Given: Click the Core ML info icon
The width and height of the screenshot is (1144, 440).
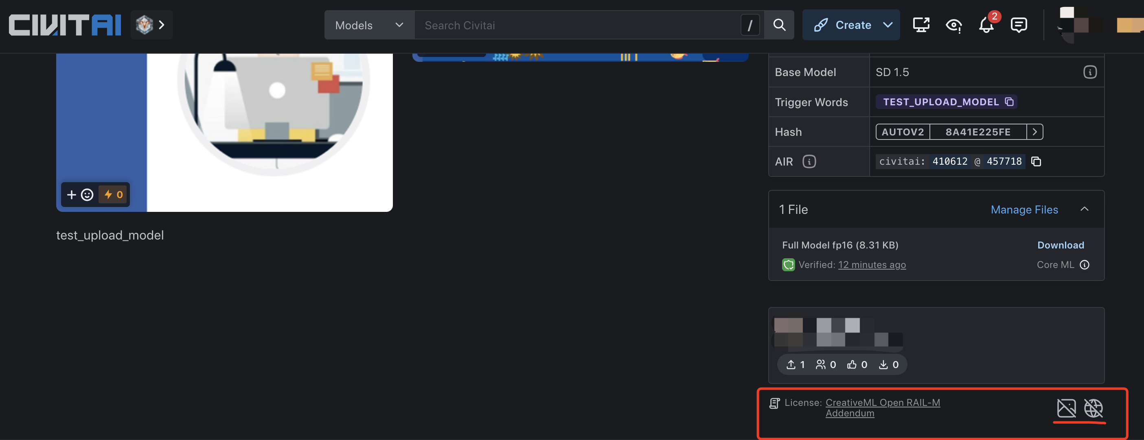Looking at the screenshot, I should (x=1085, y=265).
